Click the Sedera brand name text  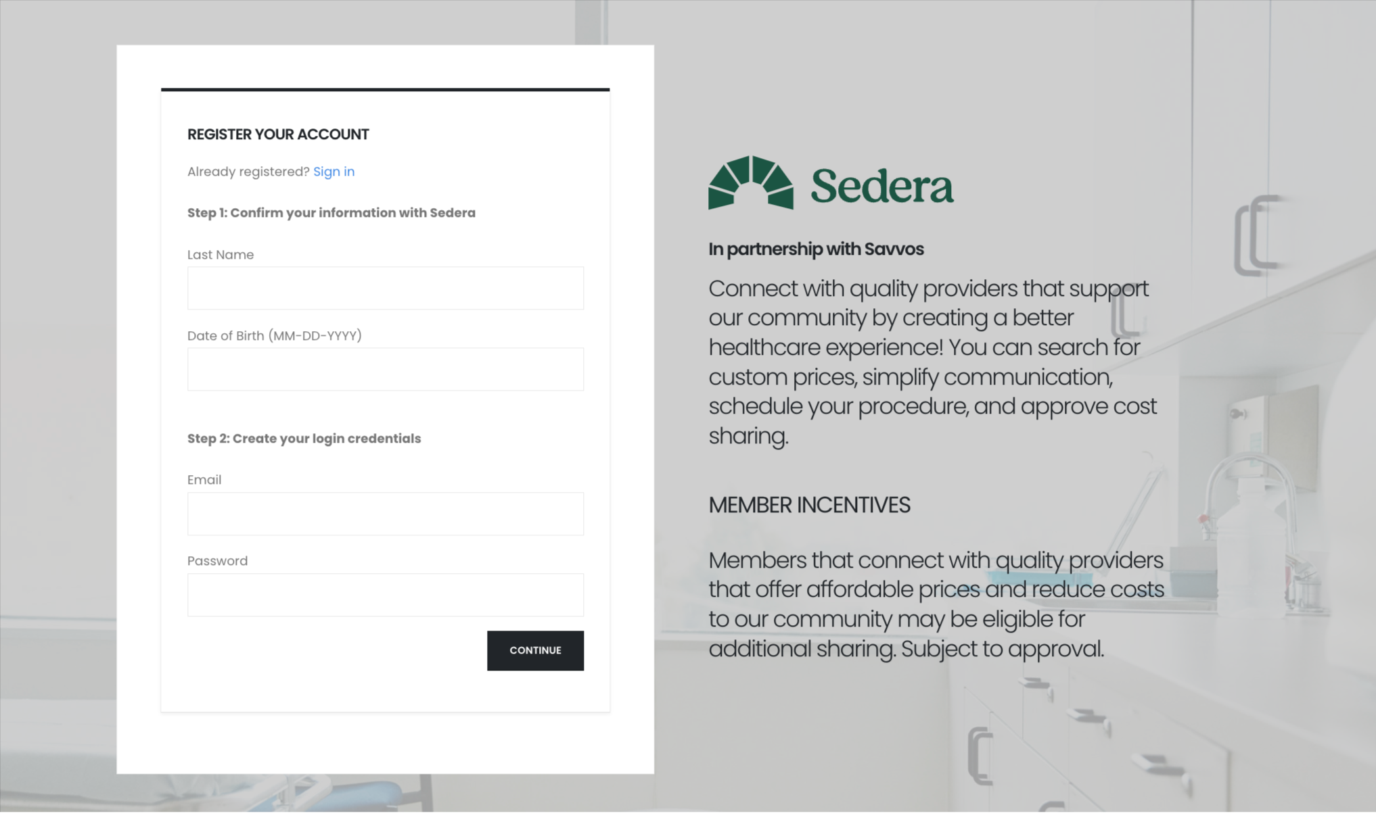(x=877, y=185)
